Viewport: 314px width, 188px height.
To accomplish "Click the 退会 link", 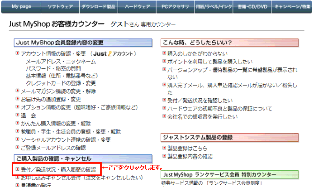I will tap(29, 116).
